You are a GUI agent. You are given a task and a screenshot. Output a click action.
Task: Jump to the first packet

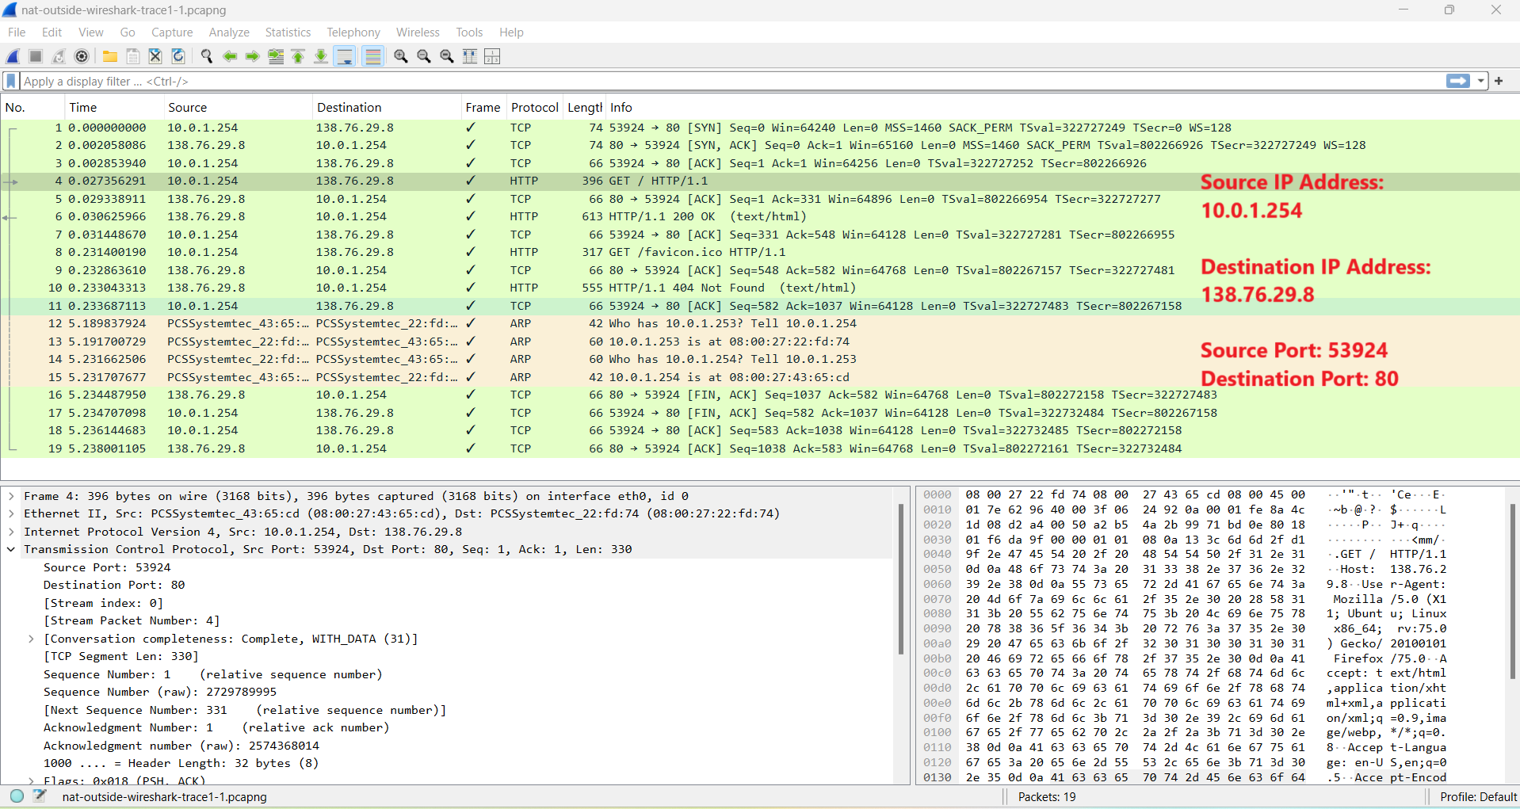(x=298, y=56)
